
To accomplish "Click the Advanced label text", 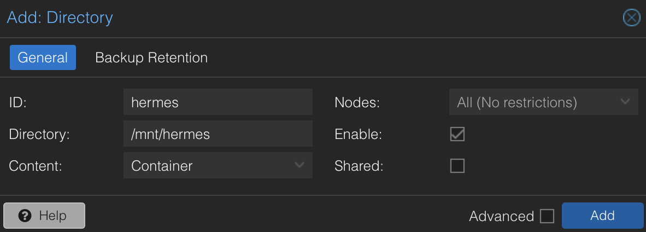I will pos(501,216).
